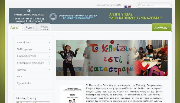Expand the Συνοδευτικό Υλικό submenu arrow

click(x=50, y=56)
